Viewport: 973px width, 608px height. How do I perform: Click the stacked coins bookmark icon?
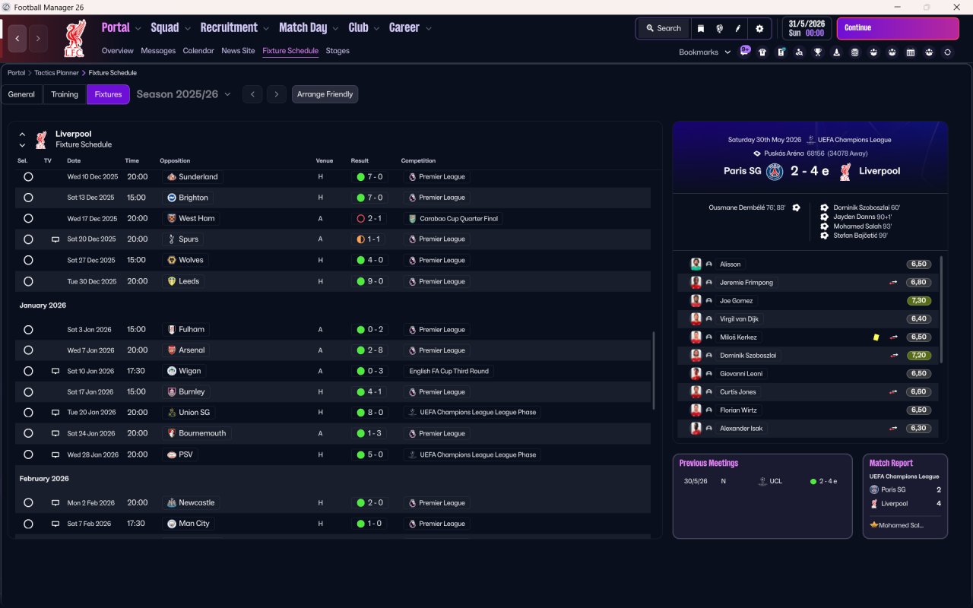click(x=855, y=52)
